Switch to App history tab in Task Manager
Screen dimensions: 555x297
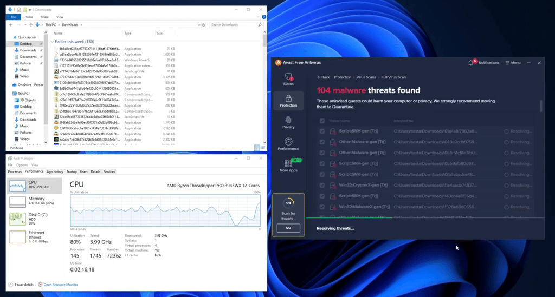click(55, 171)
